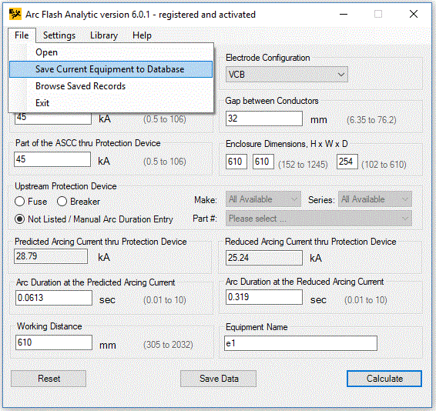The image size is (436, 411).
Task: Open the Part # Please select dropdown
Action: [x=319, y=219]
